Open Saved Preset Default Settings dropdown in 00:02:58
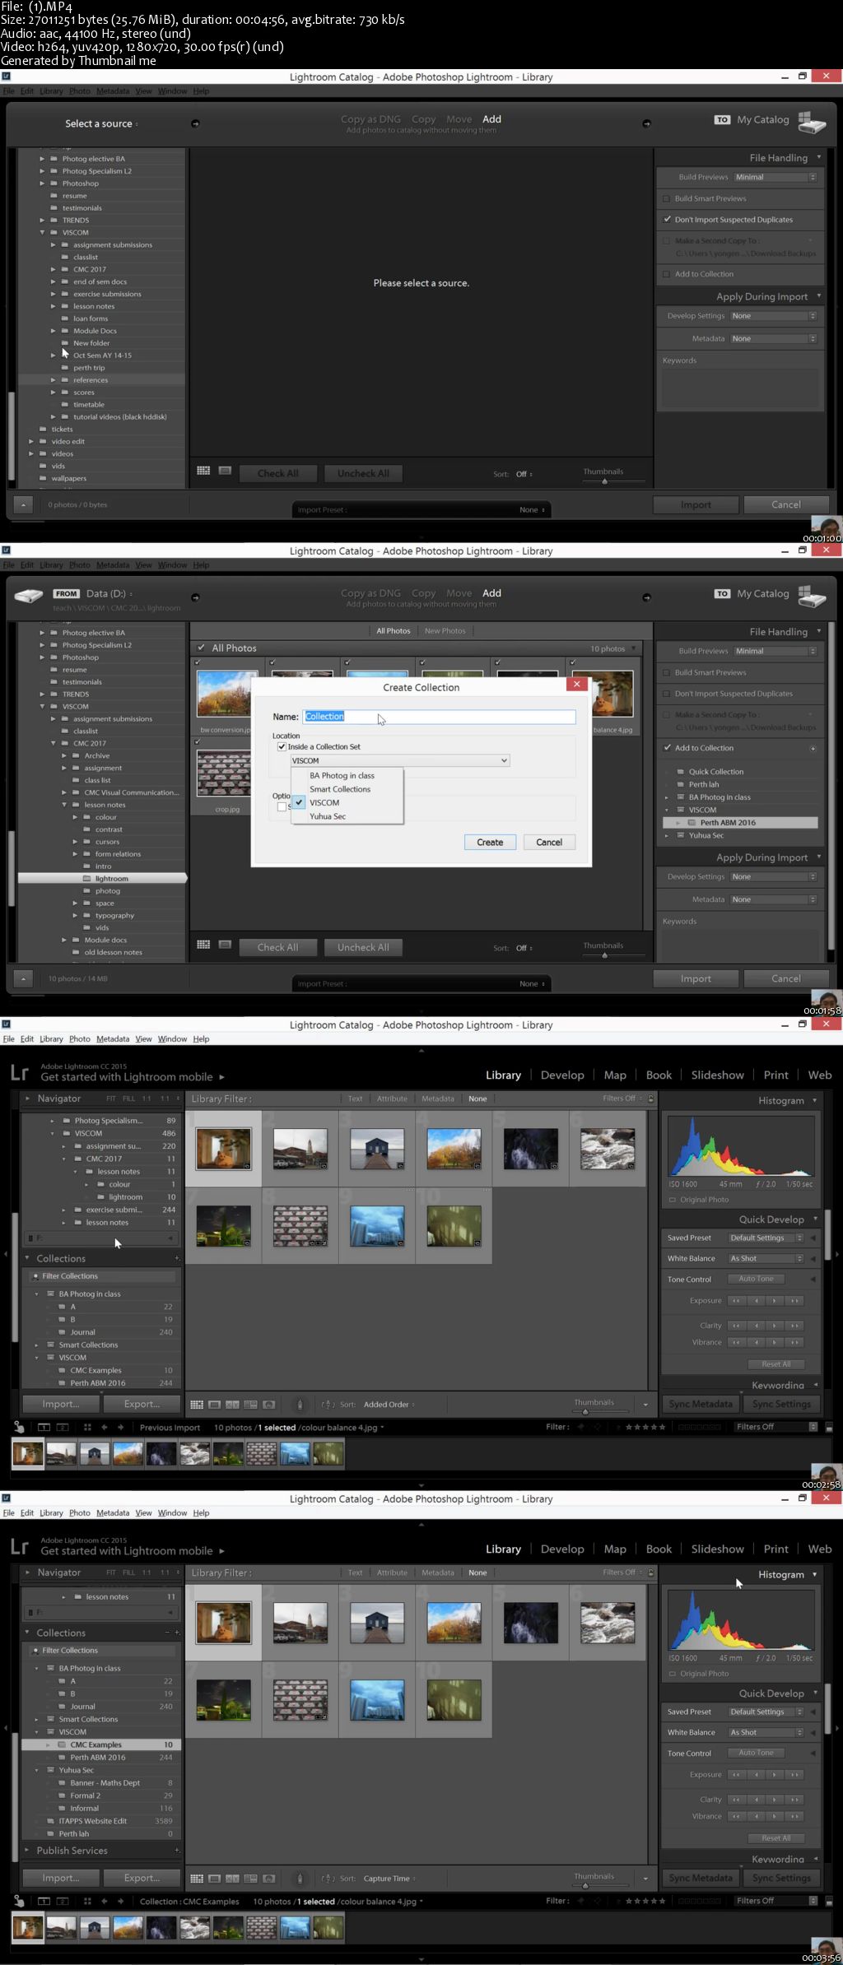 click(x=766, y=1238)
